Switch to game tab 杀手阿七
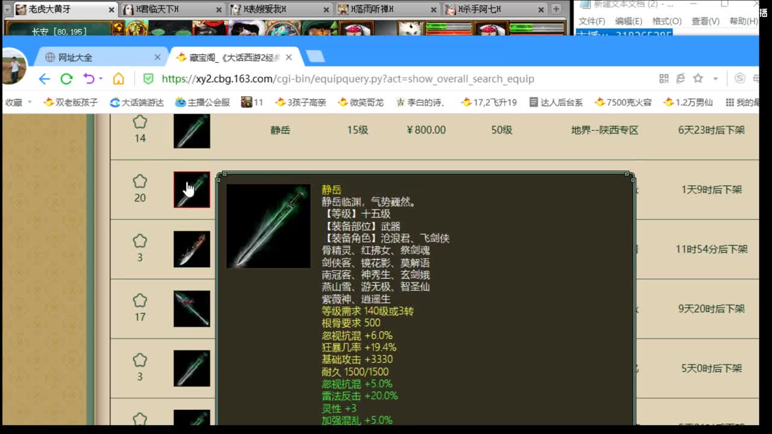This screenshot has height=434, width=772. (496, 9)
